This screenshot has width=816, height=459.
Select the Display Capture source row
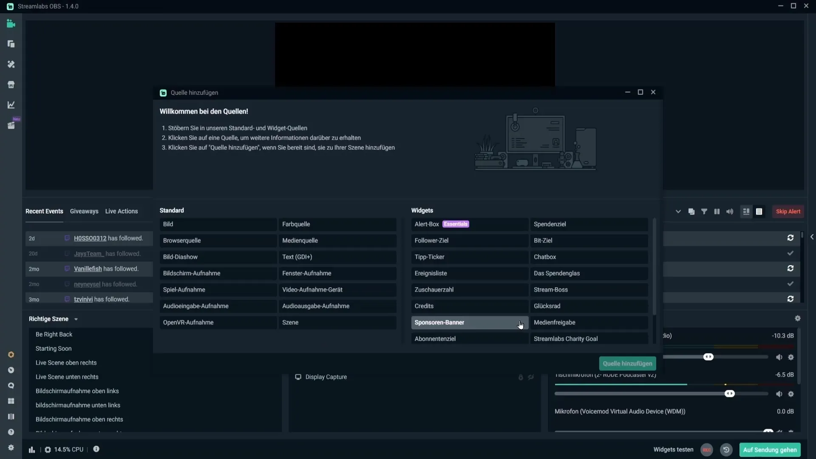[x=414, y=377]
